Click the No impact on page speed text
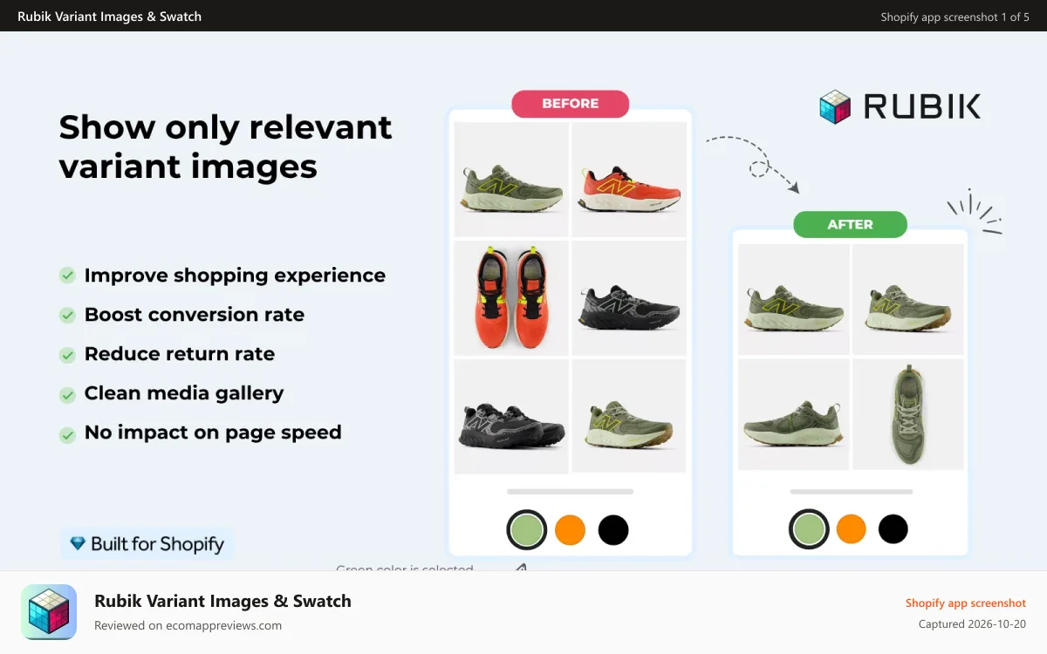The width and height of the screenshot is (1047, 654). [x=213, y=433]
